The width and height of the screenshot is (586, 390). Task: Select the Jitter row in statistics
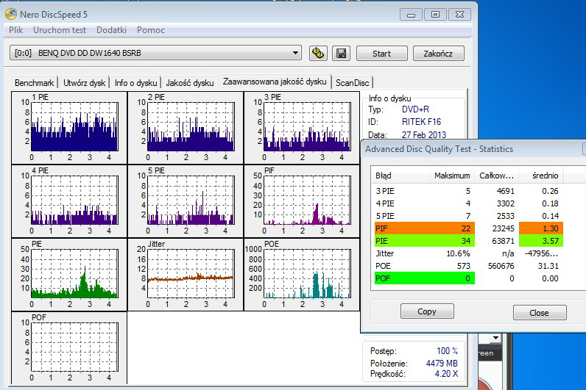tap(467, 253)
